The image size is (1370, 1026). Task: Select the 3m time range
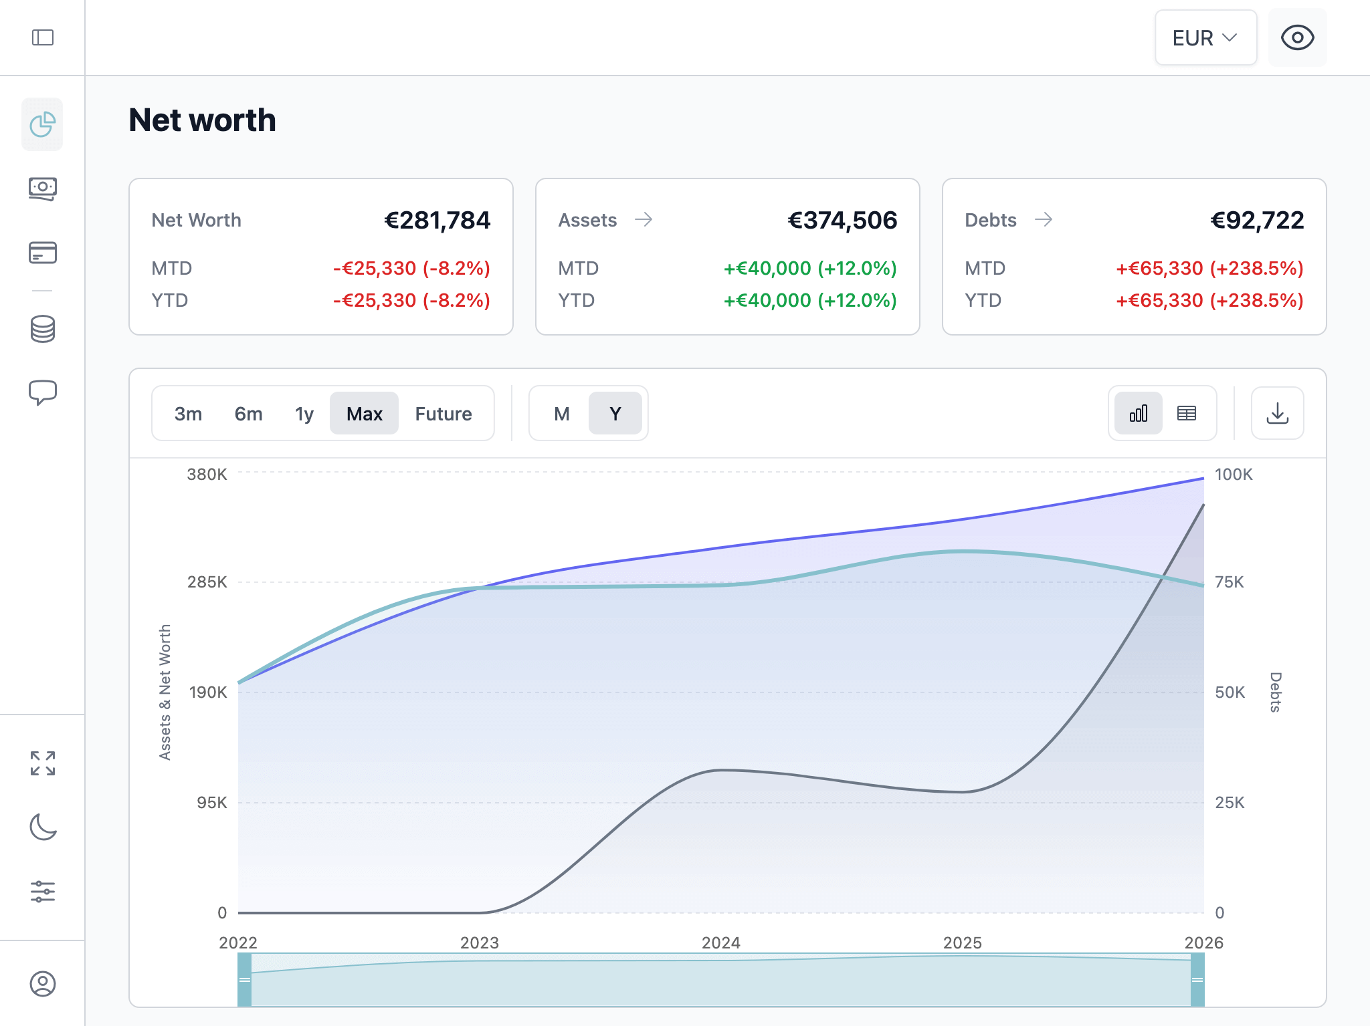click(187, 413)
